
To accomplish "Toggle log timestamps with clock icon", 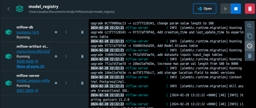I will (250, 46).
